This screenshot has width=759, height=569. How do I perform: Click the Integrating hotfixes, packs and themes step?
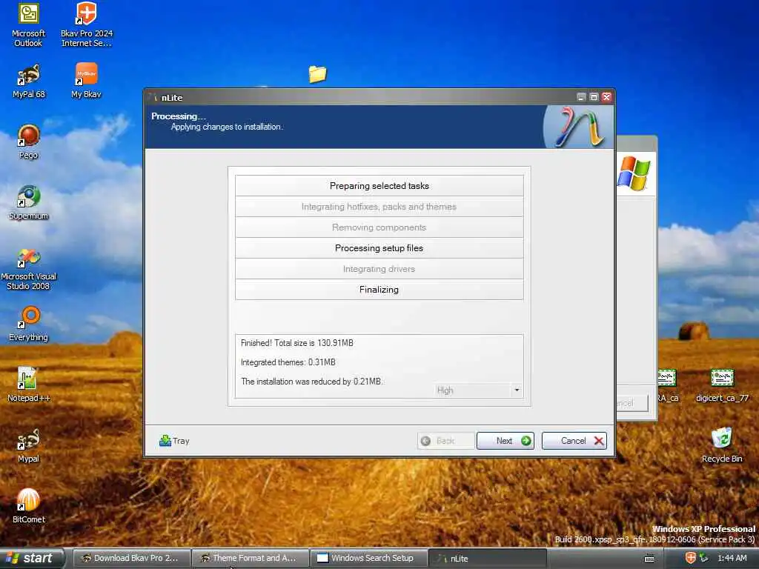coord(379,207)
